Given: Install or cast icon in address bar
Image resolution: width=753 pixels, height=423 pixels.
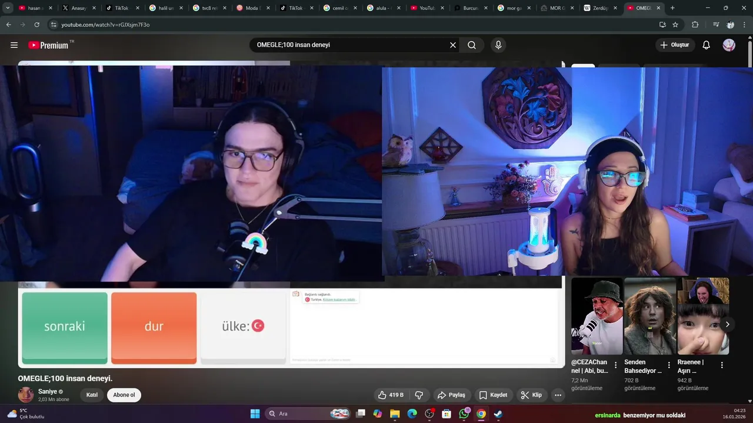Looking at the screenshot, I should [662, 25].
